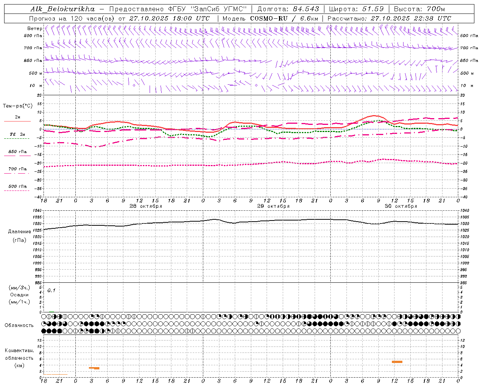Screen dimensions: 480x384
Task: Click the 'Ветер' wind panel label
Action: click(x=34, y=28)
